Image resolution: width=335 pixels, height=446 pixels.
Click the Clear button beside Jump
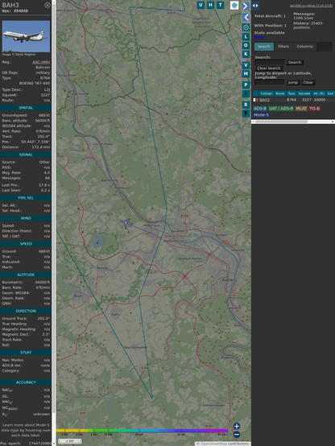[x=308, y=82]
